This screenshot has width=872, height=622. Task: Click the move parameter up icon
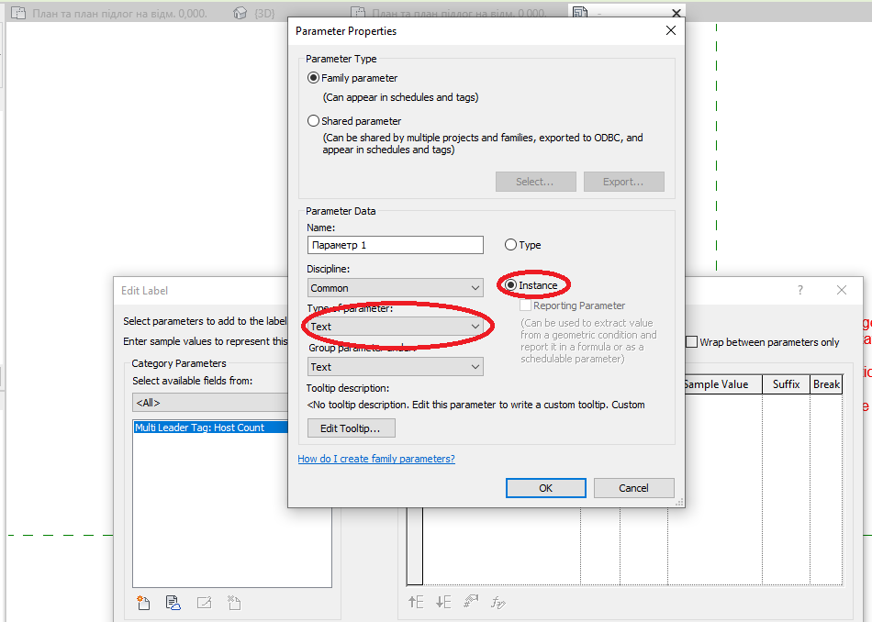416,602
